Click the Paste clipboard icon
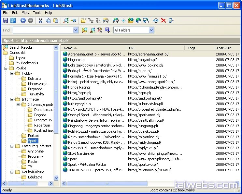The width and height of the screenshot is (242, 194). pyautogui.click(x=56, y=20)
